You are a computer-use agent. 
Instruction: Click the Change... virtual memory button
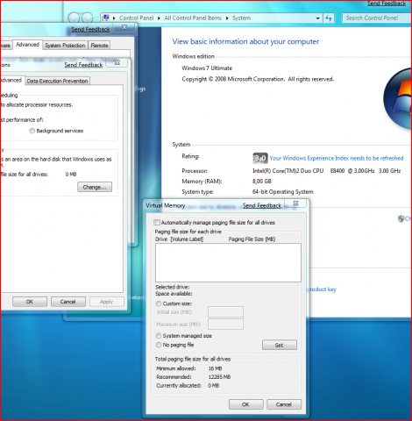point(95,187)
